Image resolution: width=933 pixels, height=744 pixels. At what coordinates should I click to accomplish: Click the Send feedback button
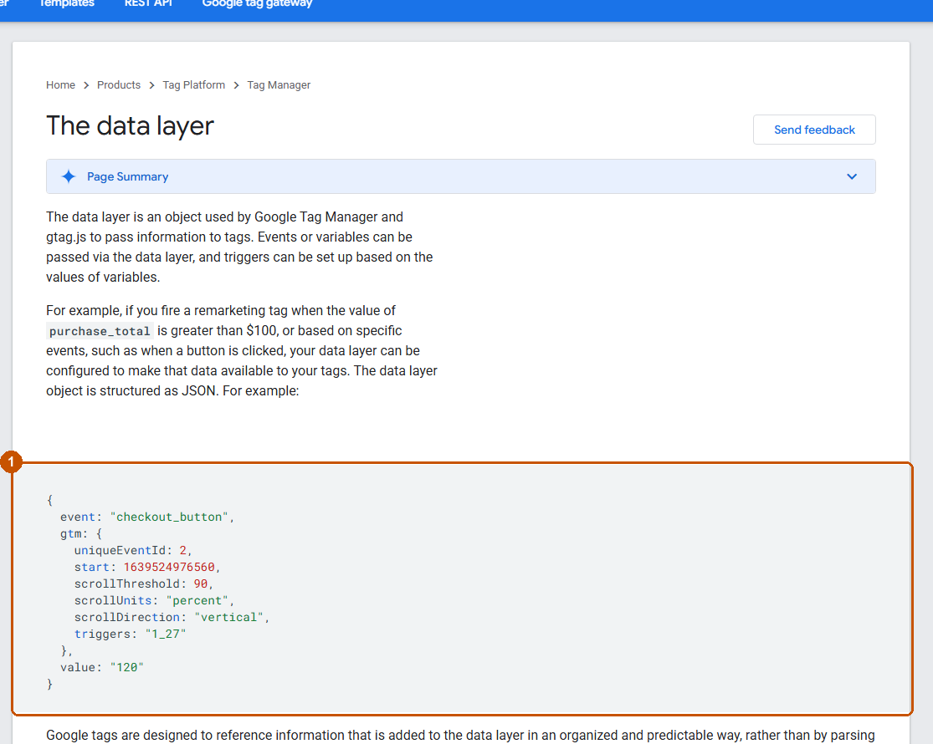click(x=814, y=130)
